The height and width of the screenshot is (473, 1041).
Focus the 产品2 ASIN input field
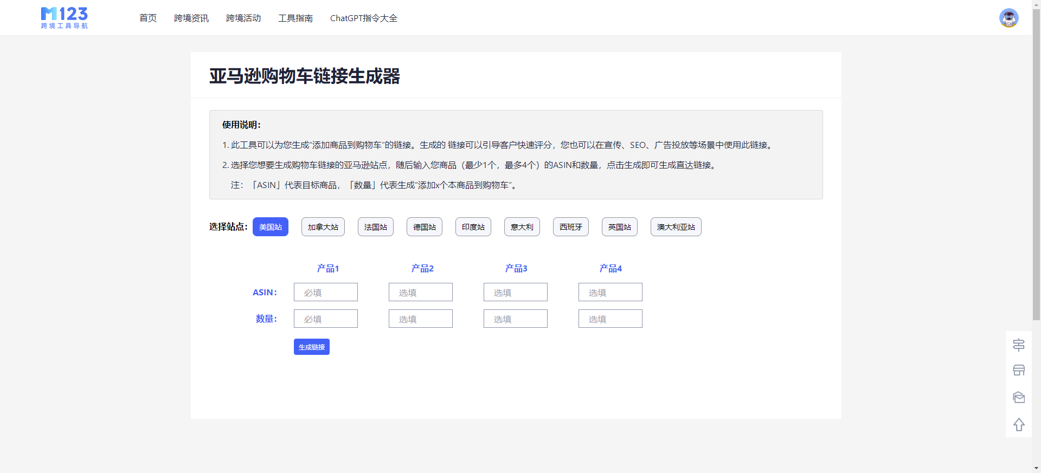tap(421, 292)
